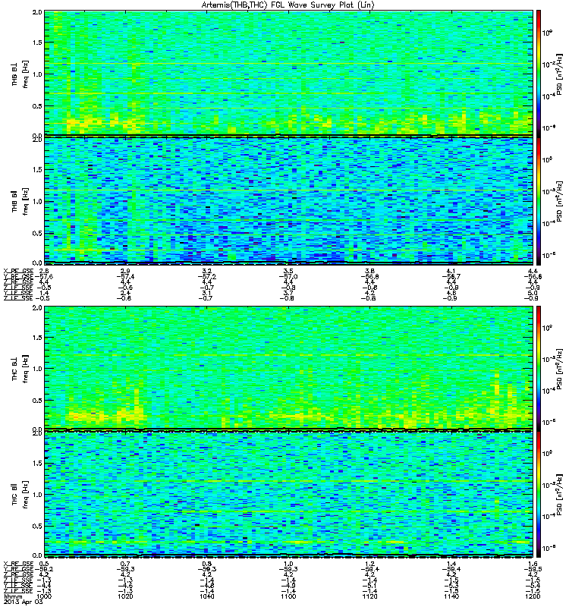
Task: Click the 'THC B⊥ freq [Hz]' y-axis label
Action: point(20,369)
